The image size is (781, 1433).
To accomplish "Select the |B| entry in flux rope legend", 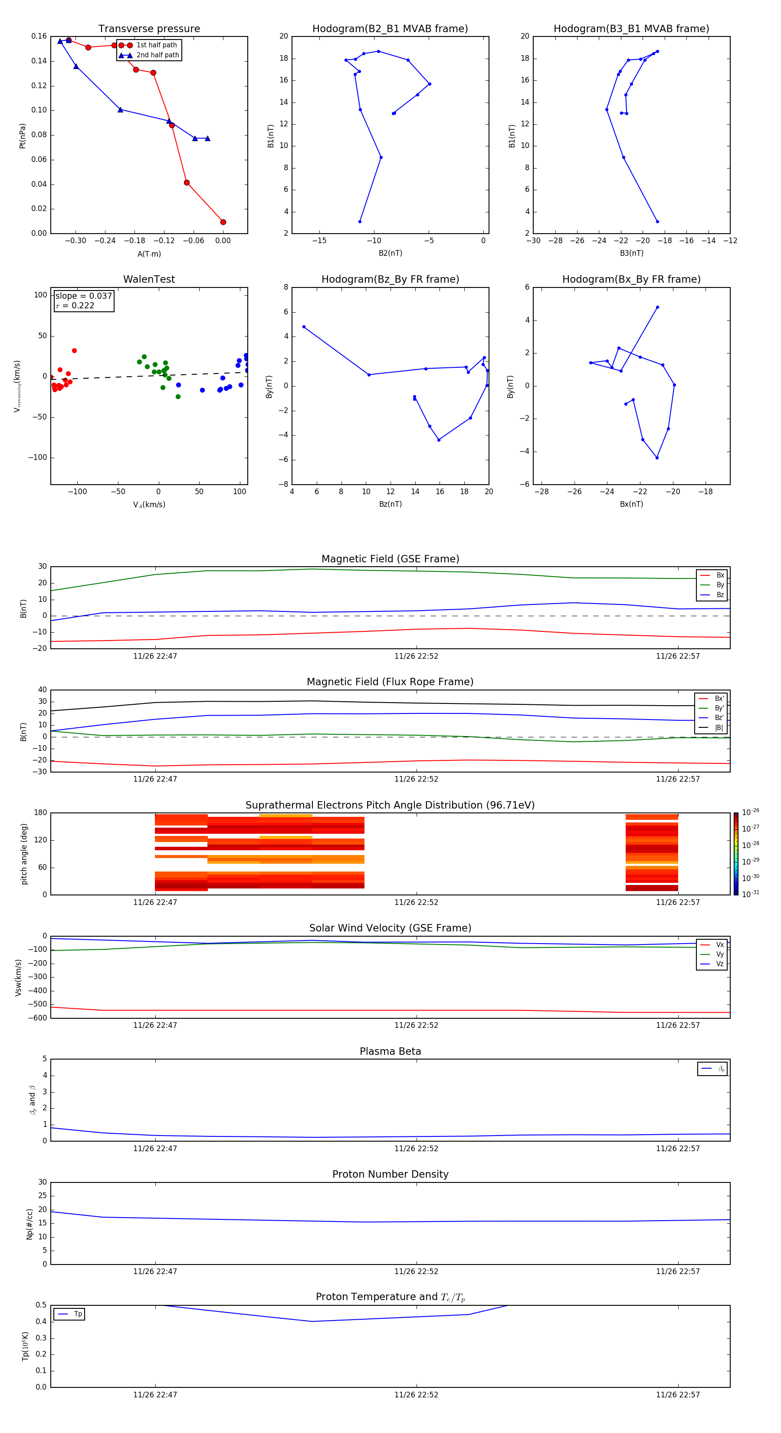I will tap(711, 728).
